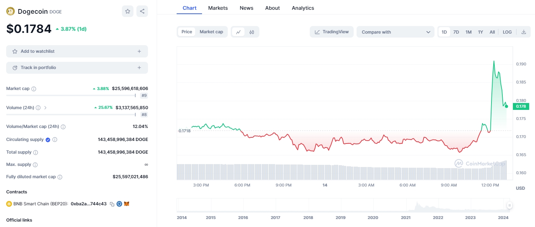Viewport: 535px width, 227px height.
Task: Open the TradingView chart
Action: coord(332,32)
